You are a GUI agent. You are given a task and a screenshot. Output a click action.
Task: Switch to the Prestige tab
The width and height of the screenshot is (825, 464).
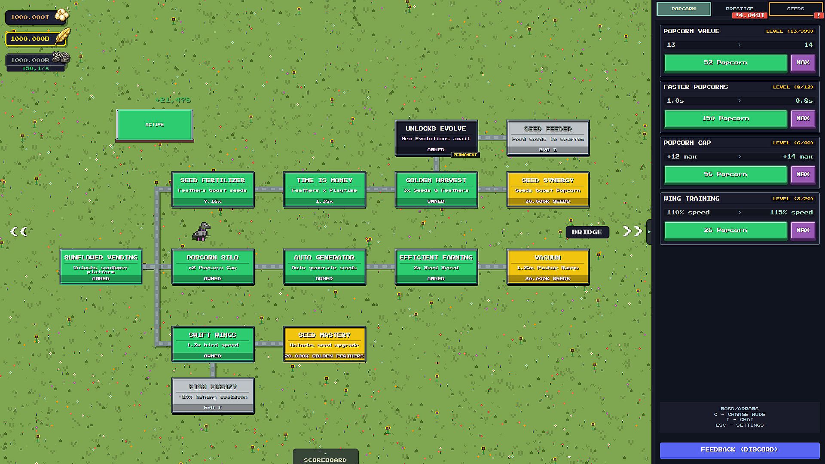click(x=739, y=9)
